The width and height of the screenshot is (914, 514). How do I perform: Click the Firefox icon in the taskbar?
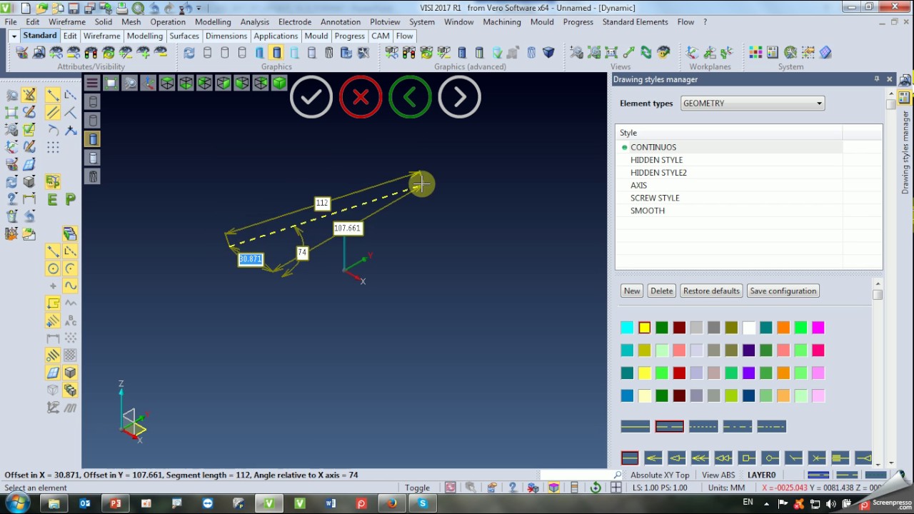click(392, 503)
